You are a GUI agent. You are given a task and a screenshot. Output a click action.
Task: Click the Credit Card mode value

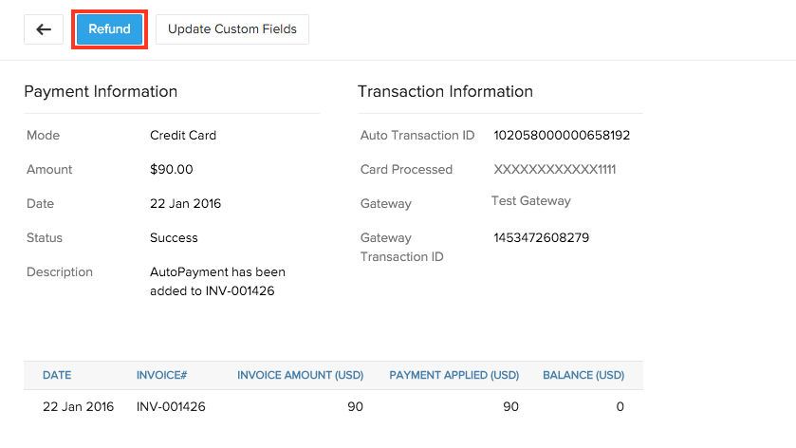point(183,136)
